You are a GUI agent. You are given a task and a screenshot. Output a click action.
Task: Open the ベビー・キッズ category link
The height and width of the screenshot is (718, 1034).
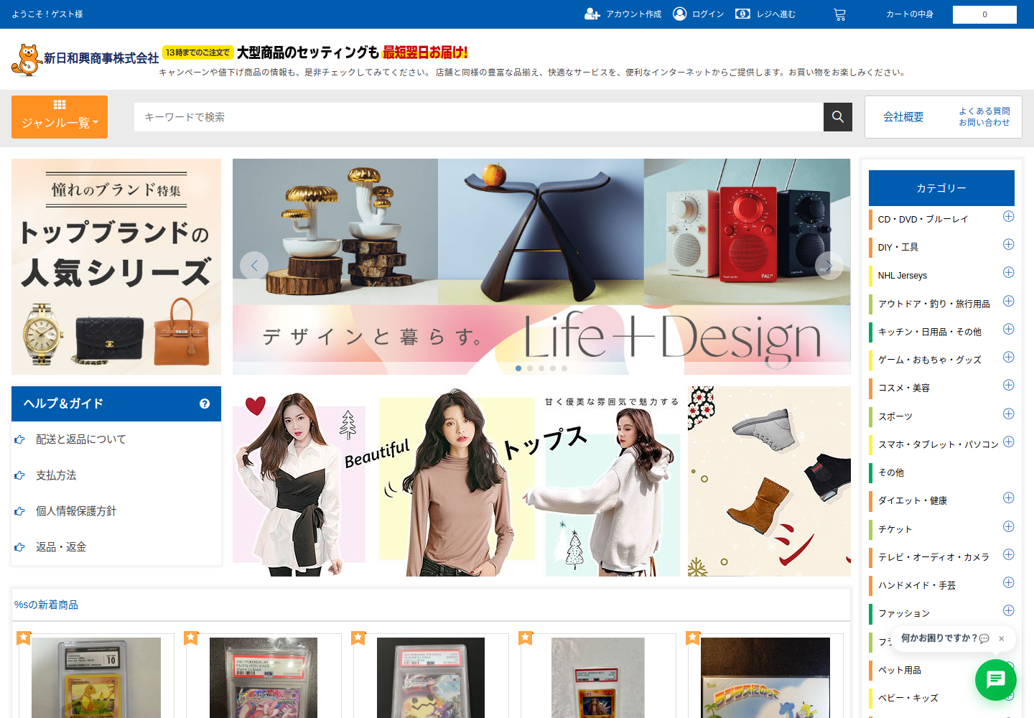coord(908,698)
